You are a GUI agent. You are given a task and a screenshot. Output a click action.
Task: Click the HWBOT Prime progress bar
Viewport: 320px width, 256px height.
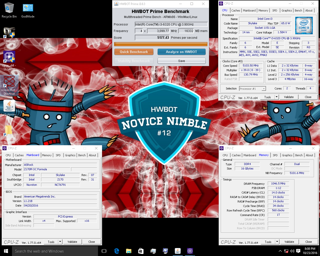161,44
